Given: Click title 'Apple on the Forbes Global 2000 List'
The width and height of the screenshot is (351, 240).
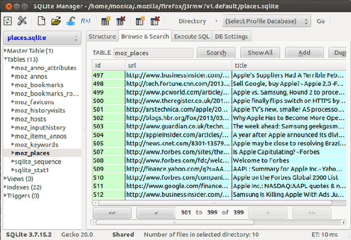Looking at the screenshot, I should click(285, 178).
